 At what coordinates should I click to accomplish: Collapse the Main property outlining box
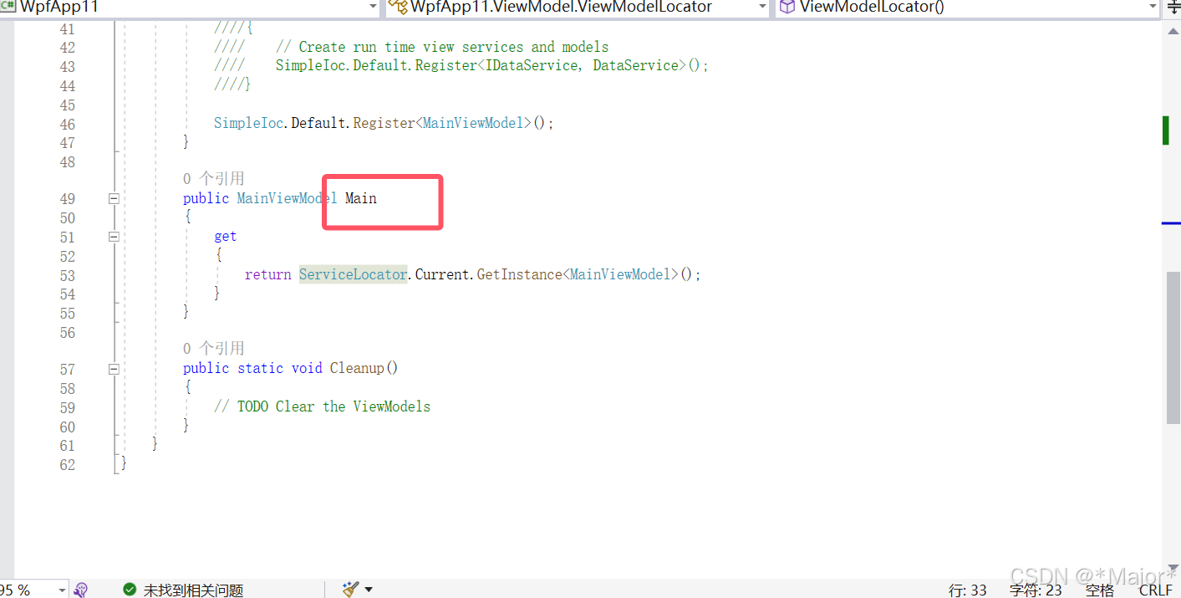(x=114, y=198)
